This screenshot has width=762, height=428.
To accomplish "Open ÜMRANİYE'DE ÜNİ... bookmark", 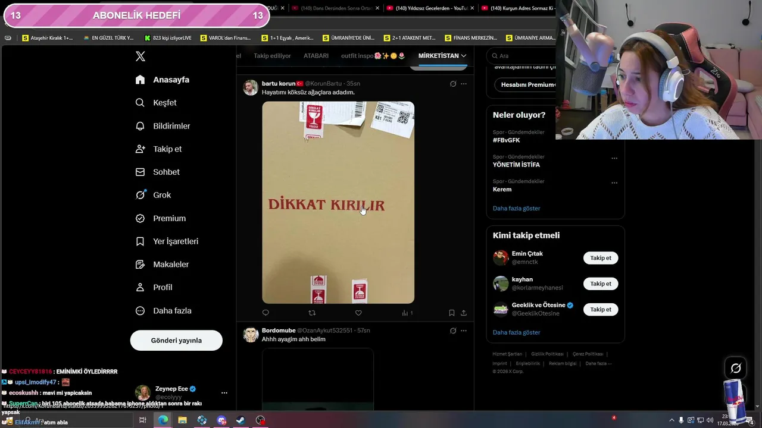I will (x=348, y=38).
